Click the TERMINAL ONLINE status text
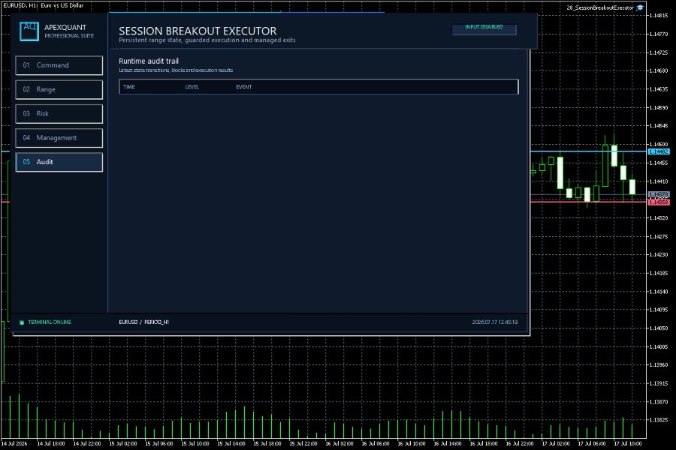The width and height of the screenshot is (676, 450). [50, 322]
